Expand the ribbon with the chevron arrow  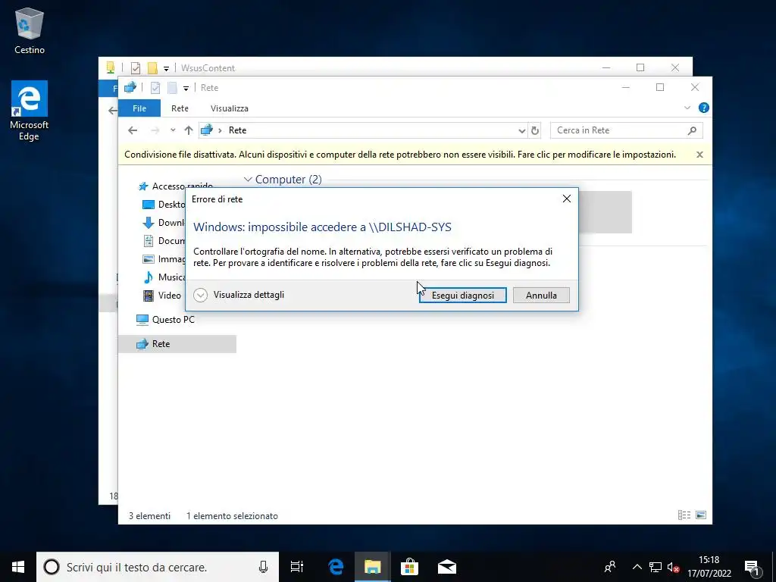tap(687, 108)
